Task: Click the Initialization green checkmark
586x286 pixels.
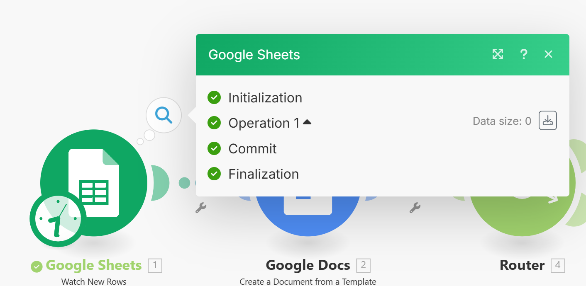Action: click(214, 98)
